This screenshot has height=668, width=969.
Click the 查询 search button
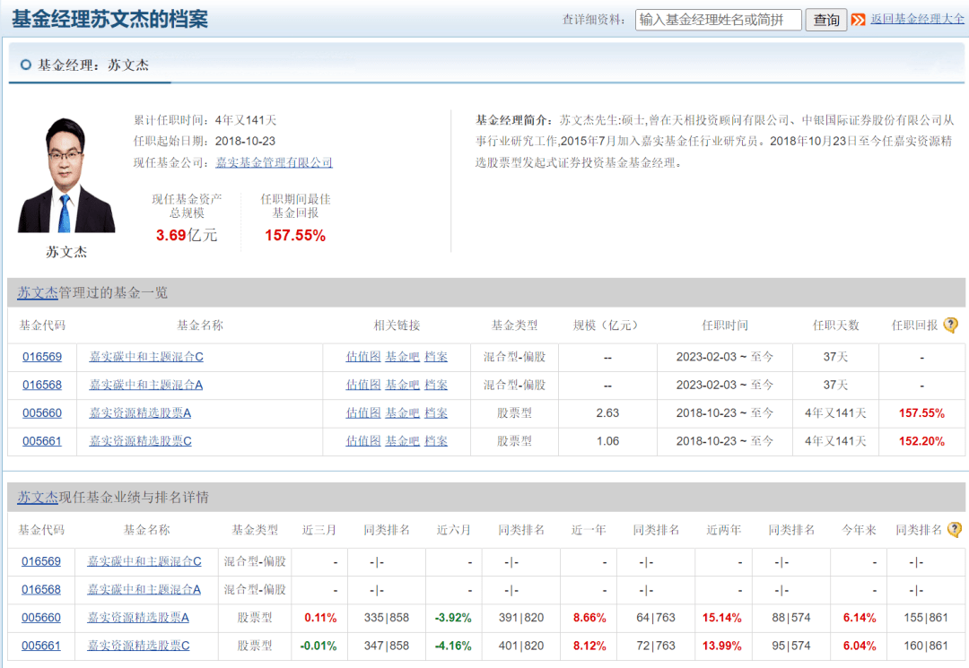click(825, 20)
